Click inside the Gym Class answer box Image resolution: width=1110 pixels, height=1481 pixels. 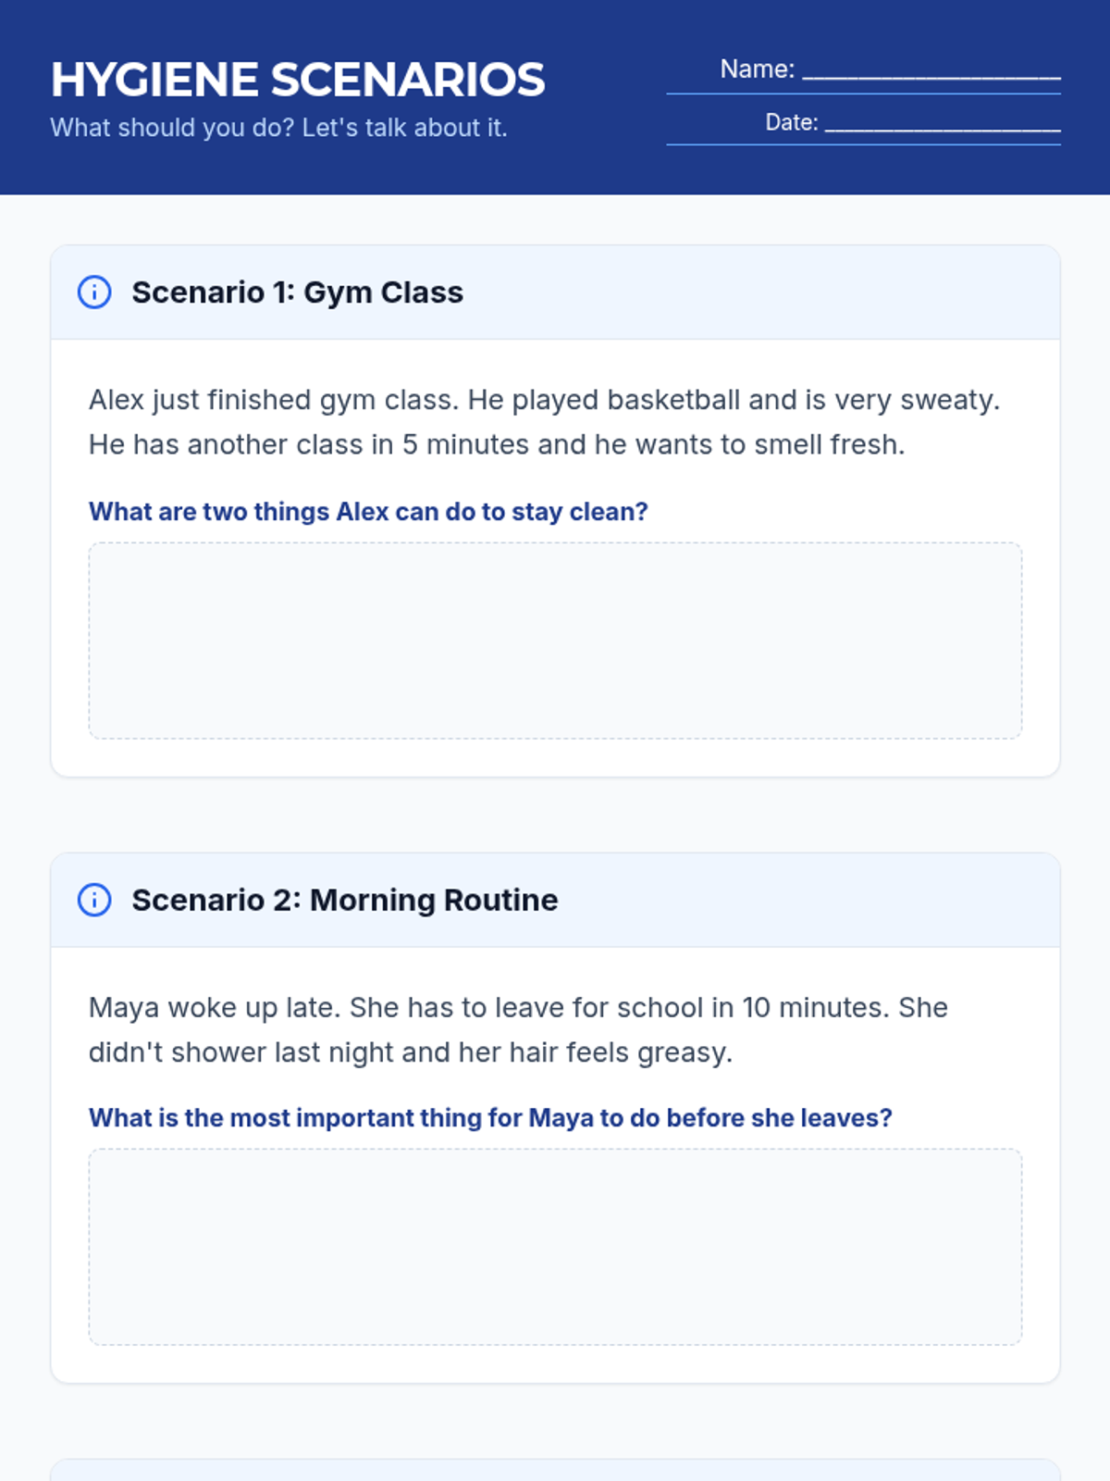pos(555,641)
